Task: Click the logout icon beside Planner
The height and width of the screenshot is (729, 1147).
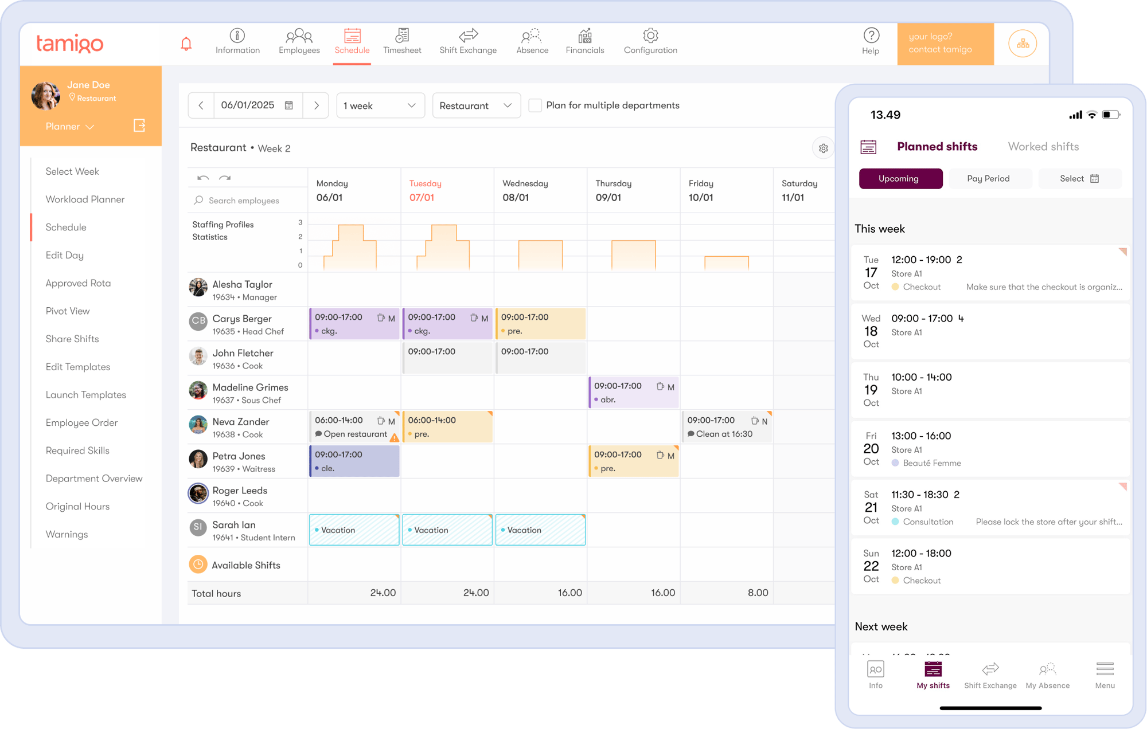Action: 139,126
